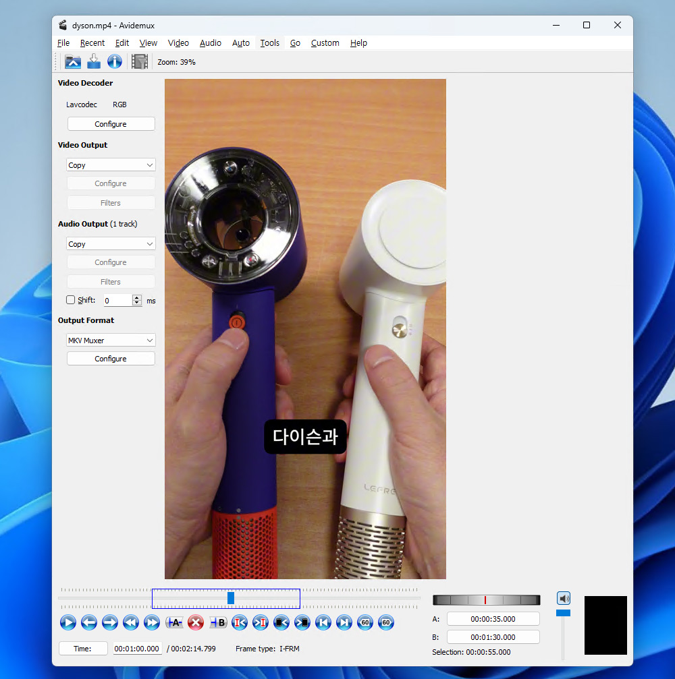Viewport: 675px width, 679px height.
Task: Open the Custom menu
Action: [325, 43]
